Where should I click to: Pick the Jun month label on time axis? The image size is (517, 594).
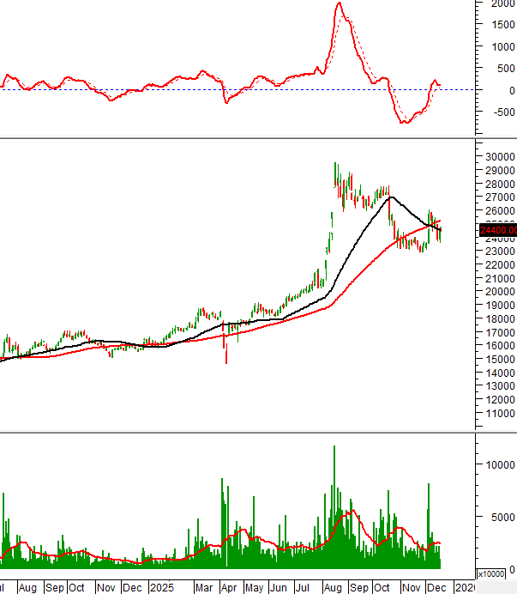click(x=278, y=588)
